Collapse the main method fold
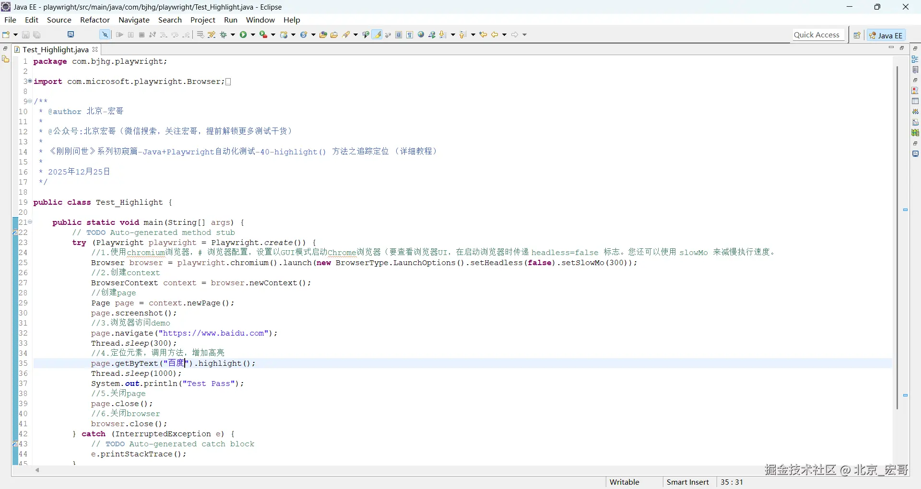This screenshot has width=921, height=489. tap(30, 222)
